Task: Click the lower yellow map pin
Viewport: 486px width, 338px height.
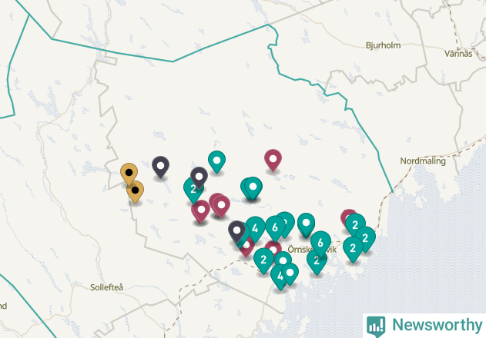Action: [x=135, y=192]
